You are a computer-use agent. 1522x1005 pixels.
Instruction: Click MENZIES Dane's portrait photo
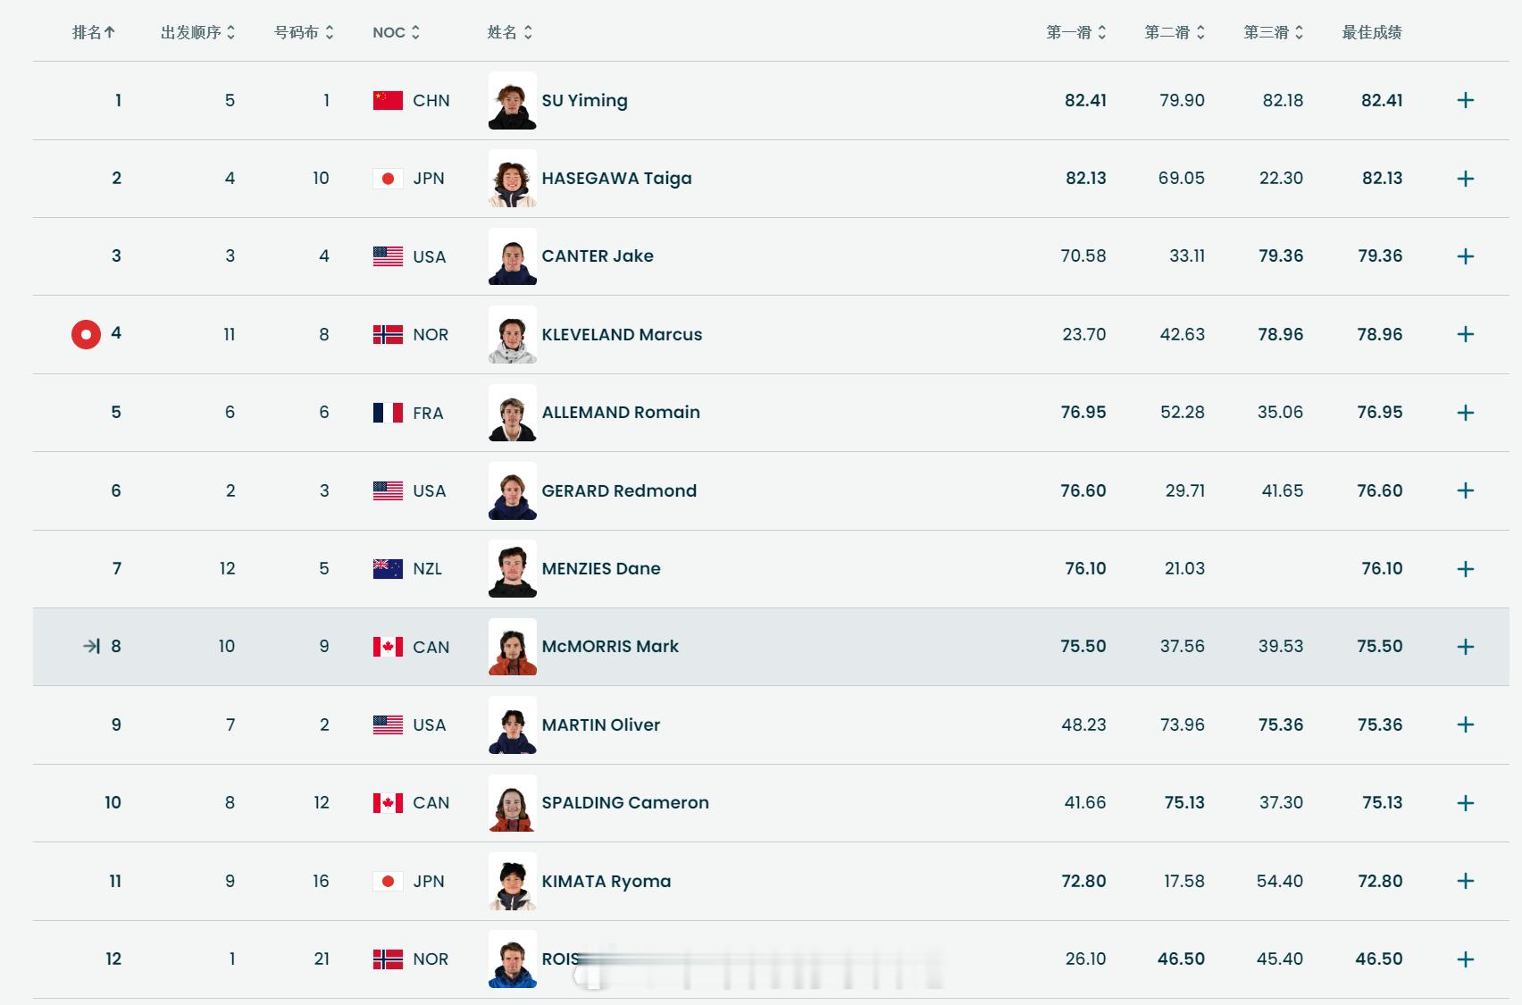512,569
